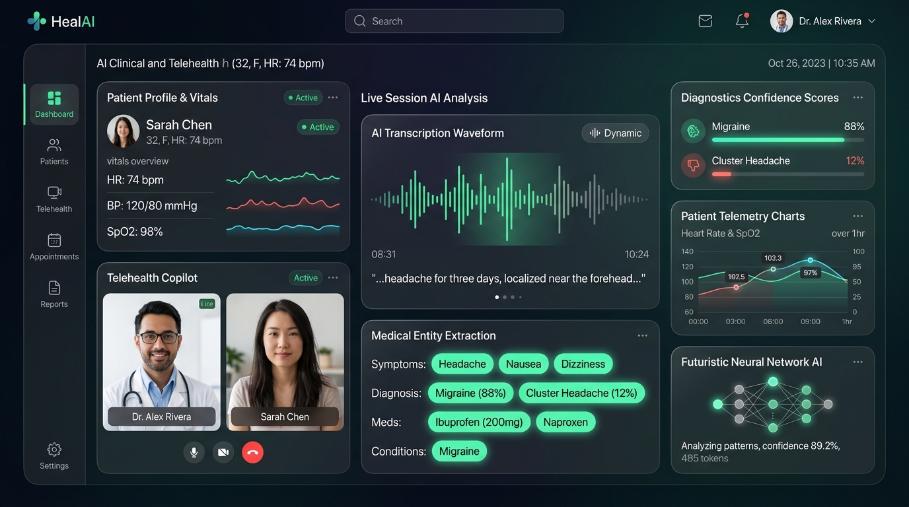Open Futuristic Neural Network AI options menu
909x507 pixels.
tap(857, 362)
